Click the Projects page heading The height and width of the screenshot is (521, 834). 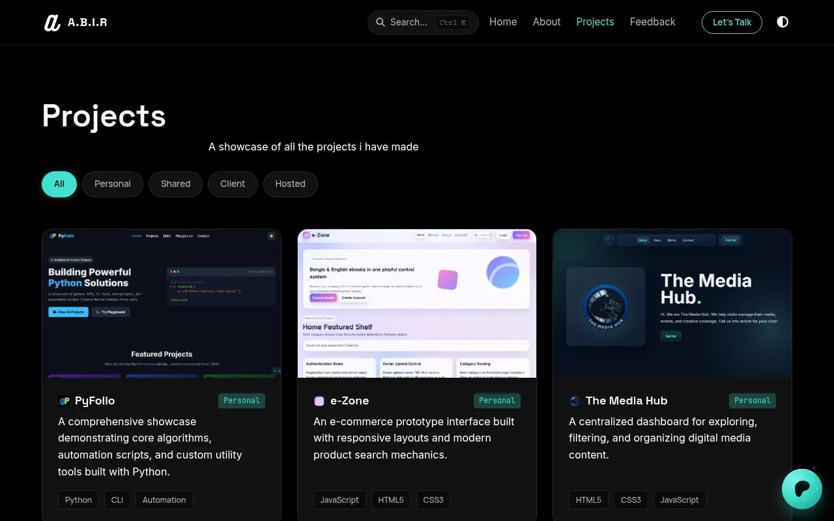[x=104, y=116]
